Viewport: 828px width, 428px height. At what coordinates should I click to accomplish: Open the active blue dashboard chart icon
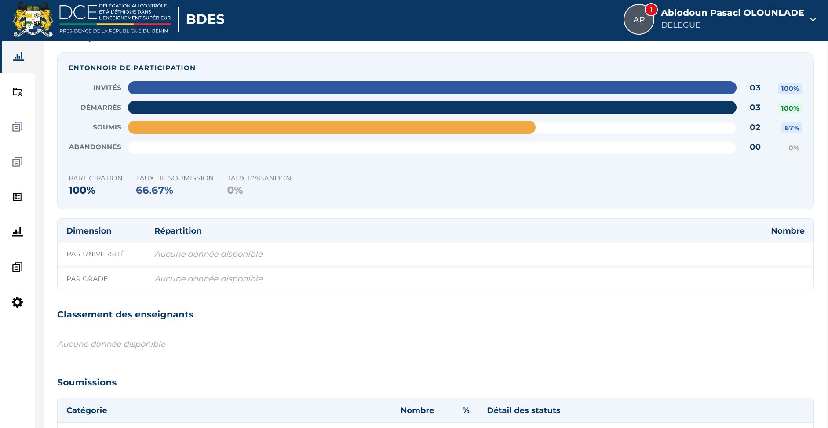pyautogui.click(x=18, y=56)
